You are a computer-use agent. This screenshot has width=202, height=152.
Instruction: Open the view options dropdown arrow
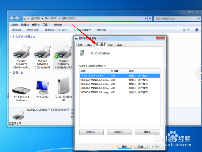[x=189, y=30]
